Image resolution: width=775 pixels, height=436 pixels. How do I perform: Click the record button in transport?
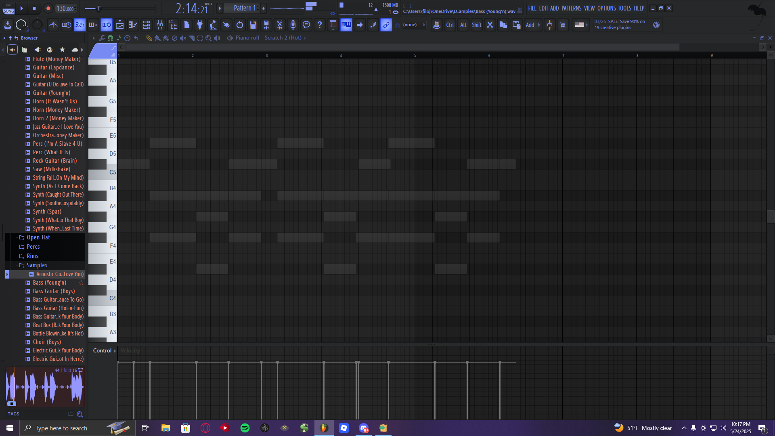click(x=48, y=8)
